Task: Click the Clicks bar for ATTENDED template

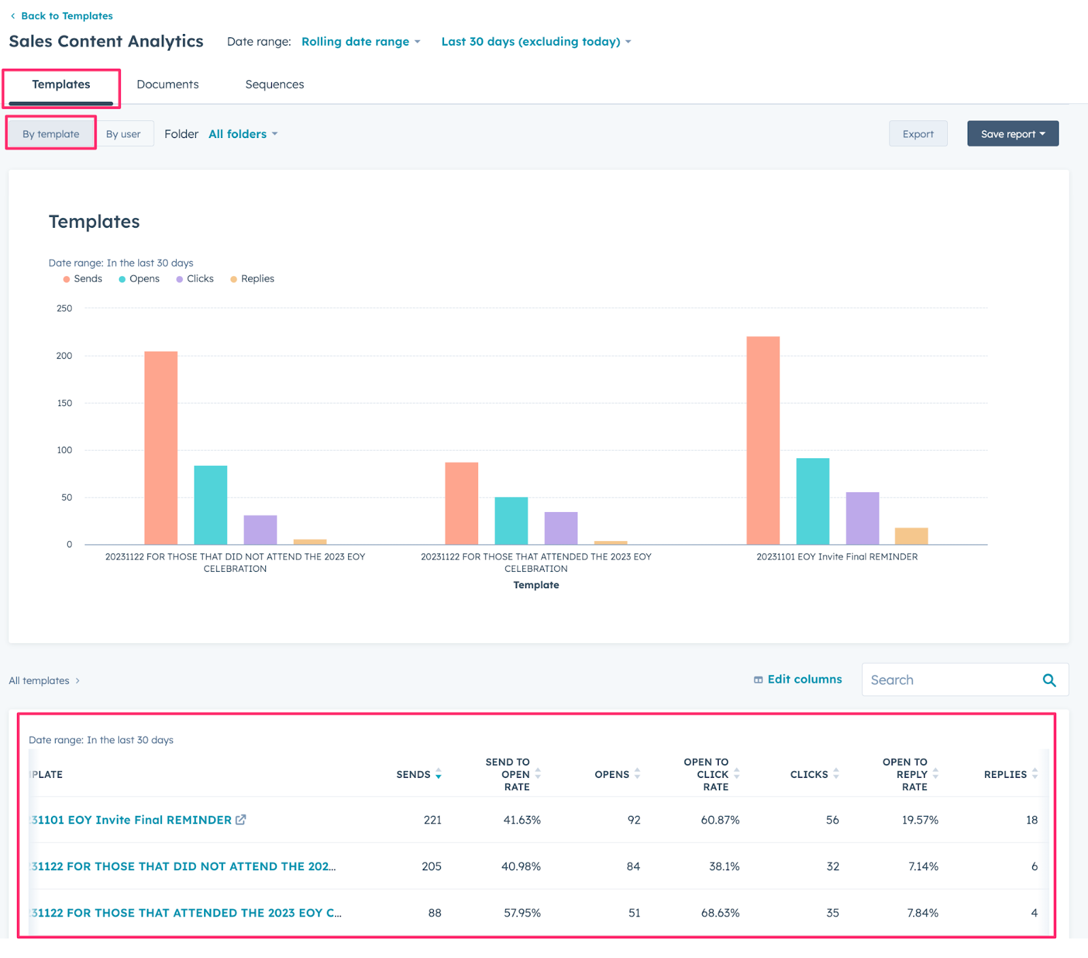Action: click(561, 528)
